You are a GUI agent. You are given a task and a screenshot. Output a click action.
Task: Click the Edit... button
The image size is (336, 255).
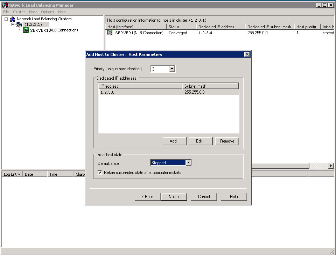(x=201, y=141)
